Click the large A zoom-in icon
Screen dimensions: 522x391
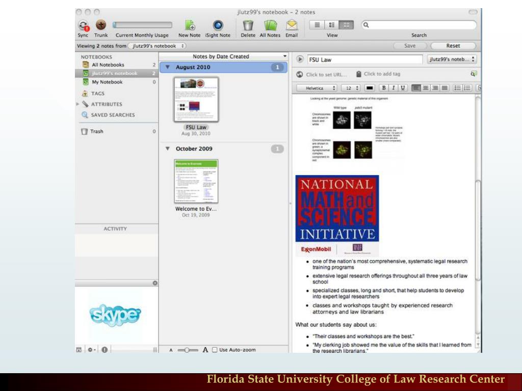click(x=205, y=350)
